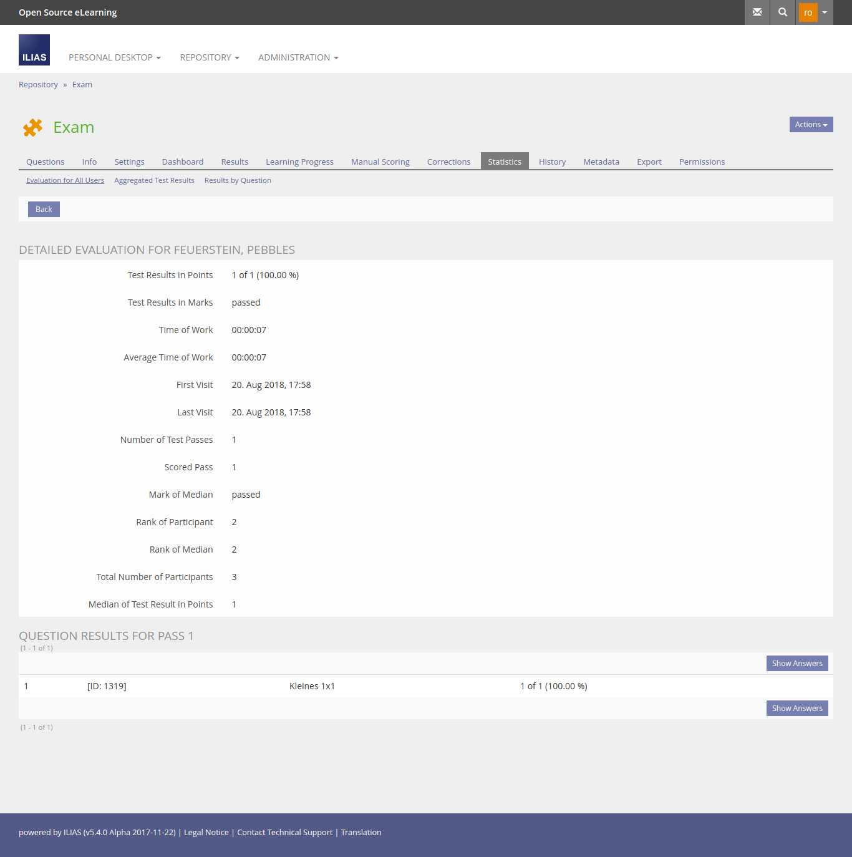The width and height of the screenshot is (852, 857).
Task: Click the orange Exam puzzle icon
Action: tap(32, 127)
